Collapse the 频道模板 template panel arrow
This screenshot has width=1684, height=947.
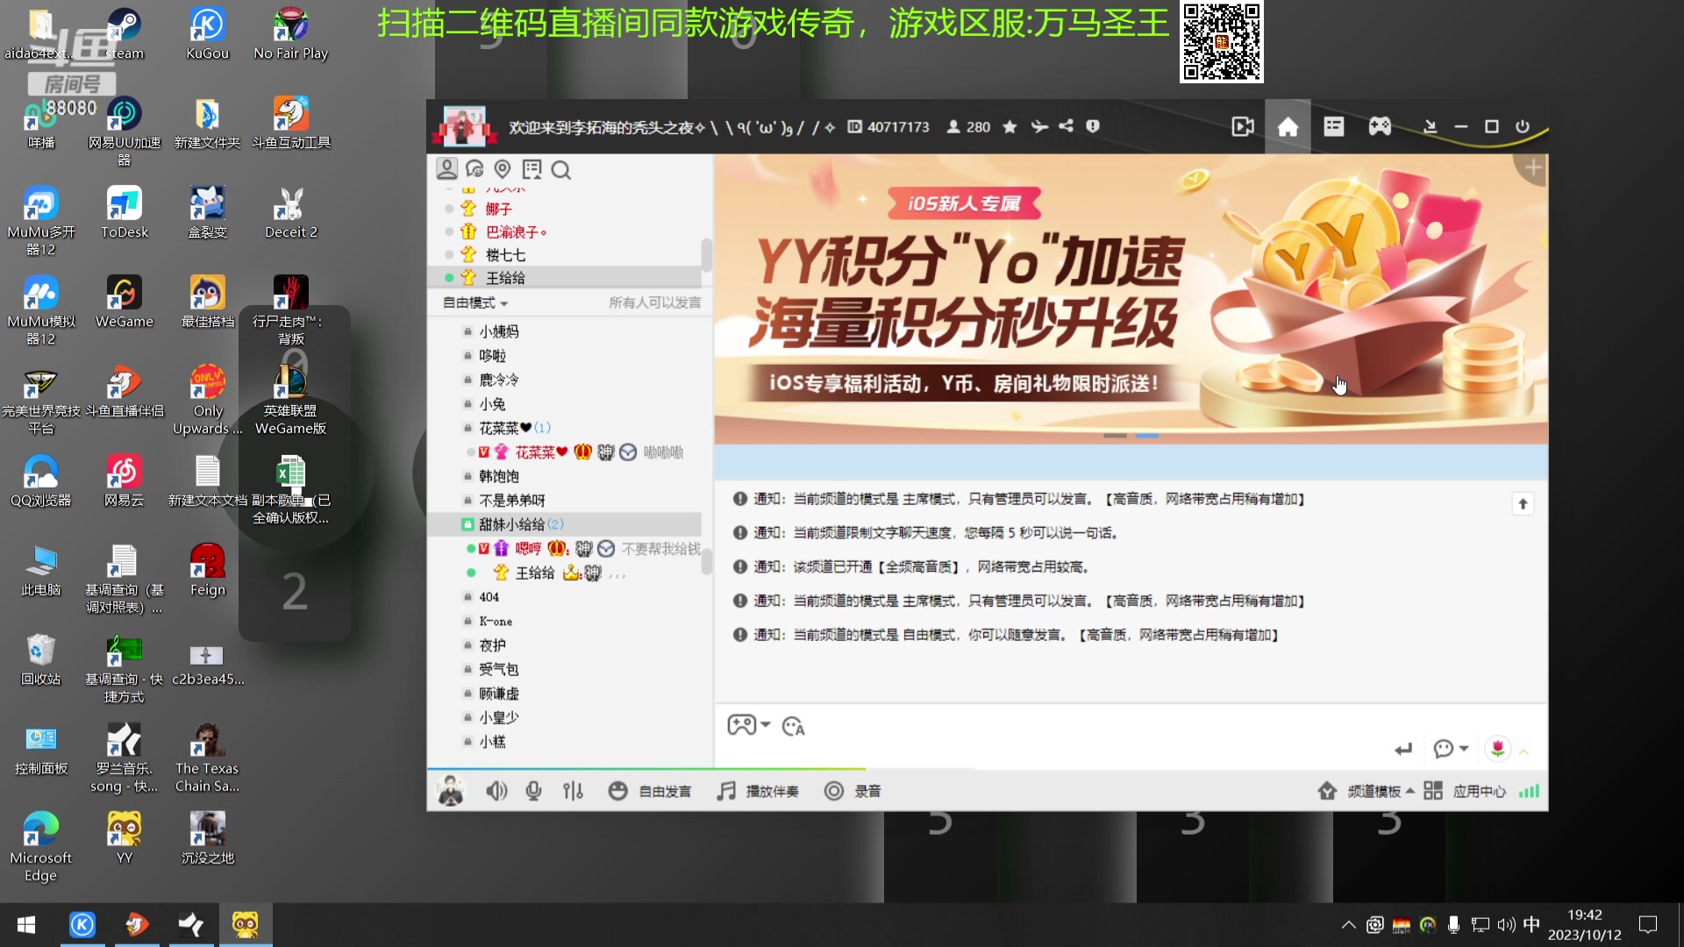pyautogui.click(x=1410, y=790)
